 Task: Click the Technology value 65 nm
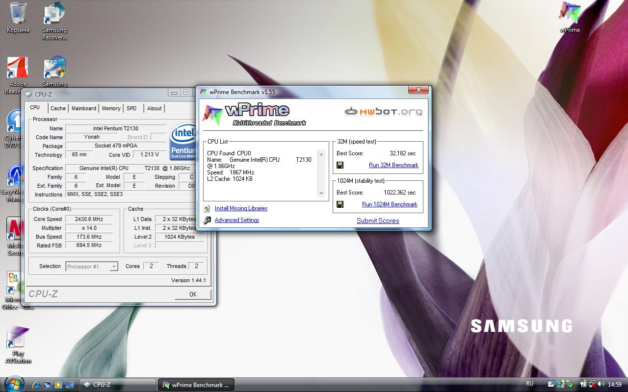[x=79, y=155]
